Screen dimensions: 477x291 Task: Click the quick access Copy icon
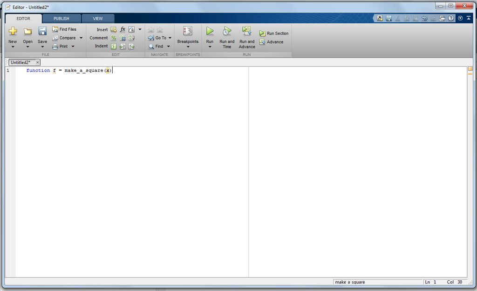(x=406, y=18)
